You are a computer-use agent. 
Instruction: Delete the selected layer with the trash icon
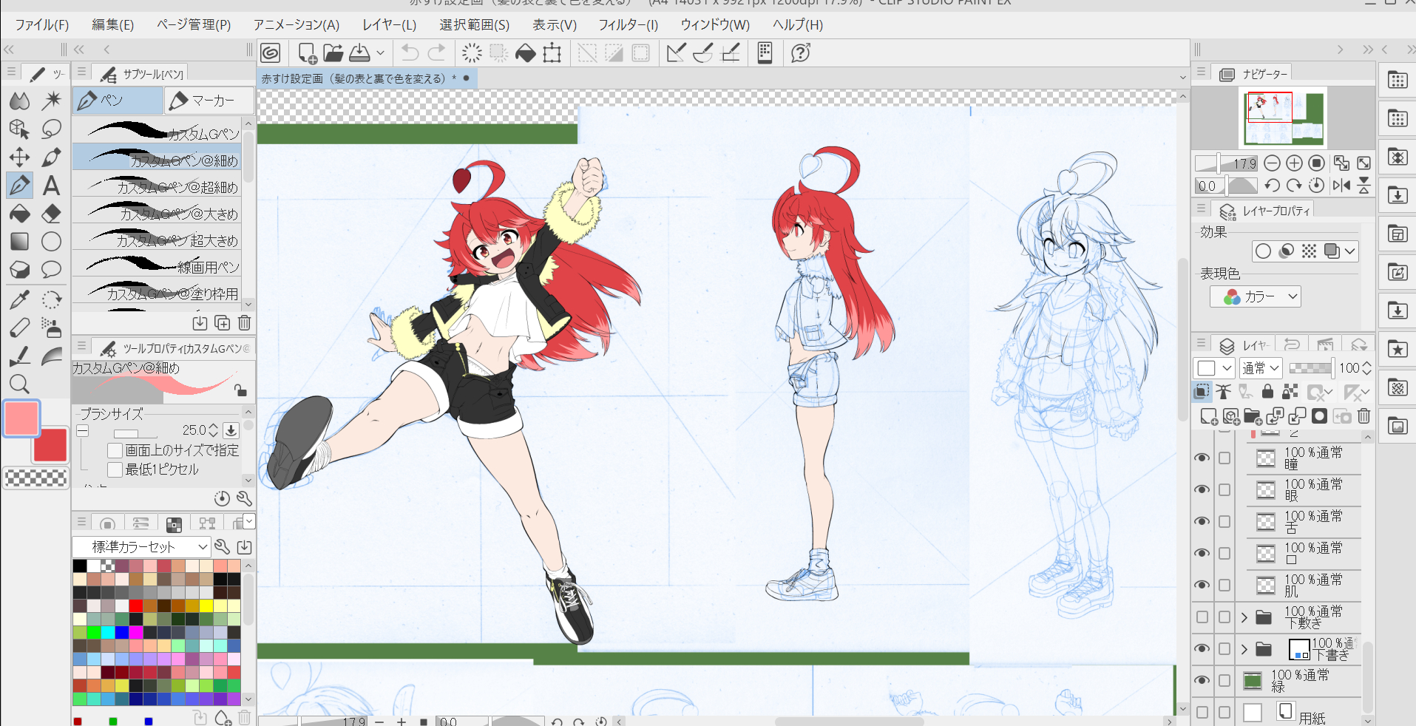pos(1364,416)
